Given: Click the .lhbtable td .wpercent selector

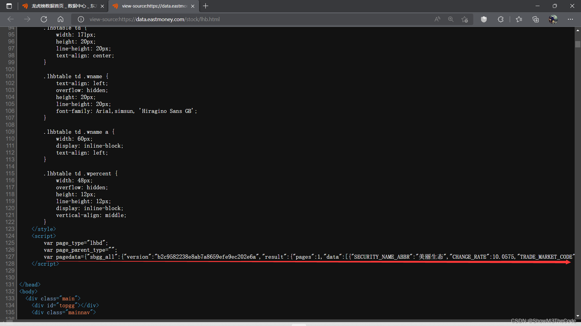Looking at the screenshot, I should (x=80, y=174).
